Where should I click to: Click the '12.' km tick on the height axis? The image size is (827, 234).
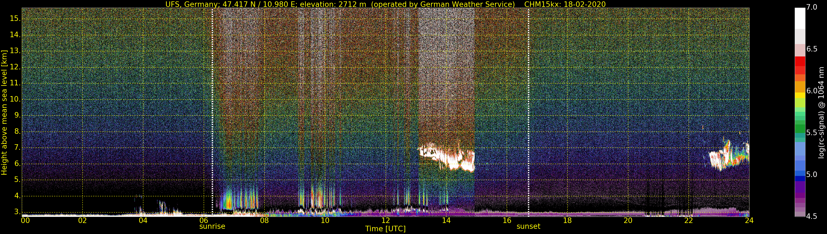coord(15,67)
